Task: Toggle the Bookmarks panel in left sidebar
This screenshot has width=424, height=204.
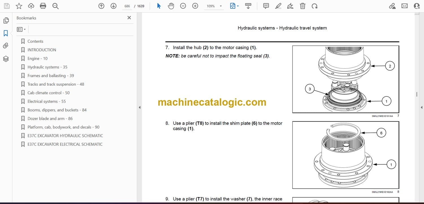Action: click(x=6, y=33)
